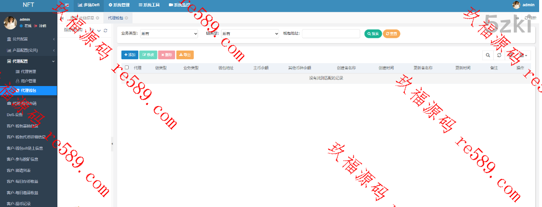Click the refresh icon in the organization panel

(105, 30)
